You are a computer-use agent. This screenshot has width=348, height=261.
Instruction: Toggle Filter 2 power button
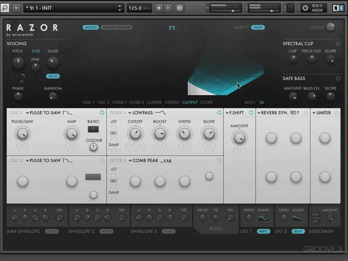[x=219, y=160]
